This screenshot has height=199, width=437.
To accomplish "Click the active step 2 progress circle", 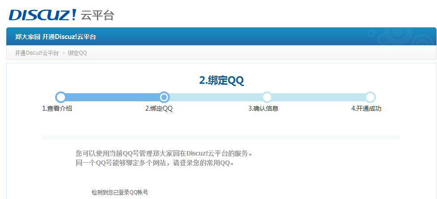I will click(164, 97).
